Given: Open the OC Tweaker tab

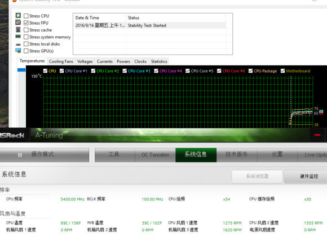Looking at the screenshot, I should click(156, 155).
